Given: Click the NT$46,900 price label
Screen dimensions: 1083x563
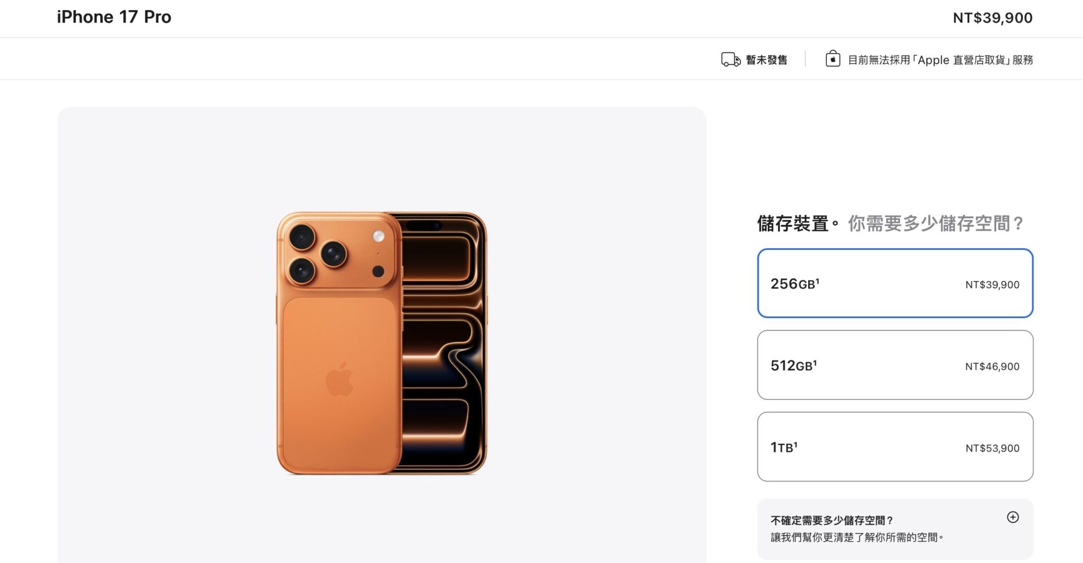Looking at the screenshot, I should click(992, 367).
